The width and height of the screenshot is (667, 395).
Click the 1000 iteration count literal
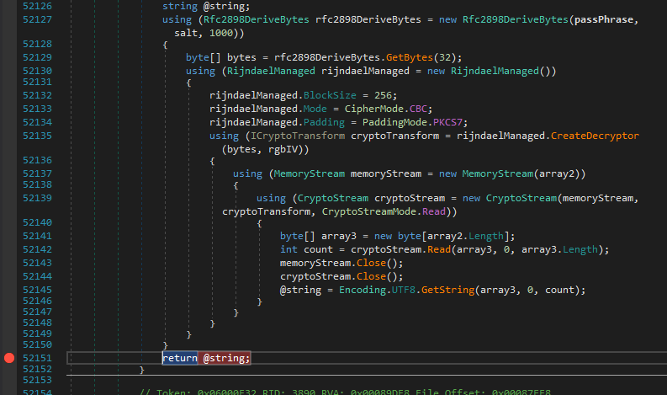pyautogui.click(x=220, y=33)
